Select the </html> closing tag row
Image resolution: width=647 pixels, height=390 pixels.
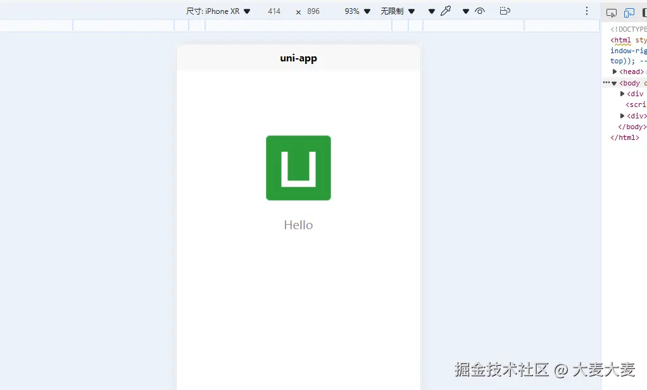click(x=625, y=137)
